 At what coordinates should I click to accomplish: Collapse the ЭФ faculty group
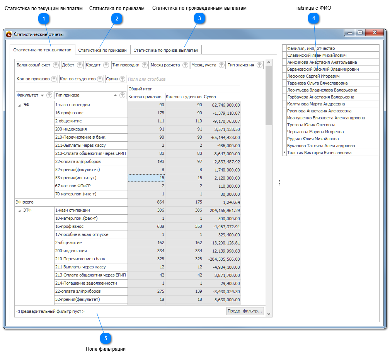pos(19,105)
